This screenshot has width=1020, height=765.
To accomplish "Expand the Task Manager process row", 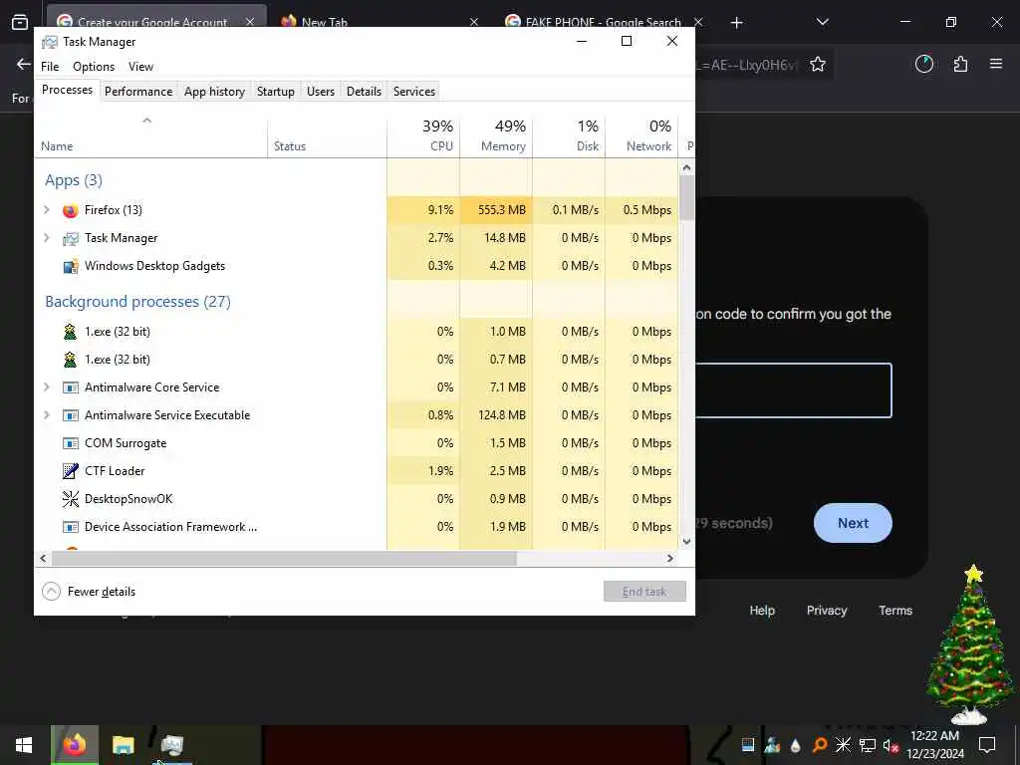I will coord(46,237).
